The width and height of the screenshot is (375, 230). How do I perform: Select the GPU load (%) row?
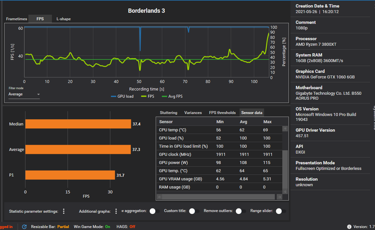point(219,138)
